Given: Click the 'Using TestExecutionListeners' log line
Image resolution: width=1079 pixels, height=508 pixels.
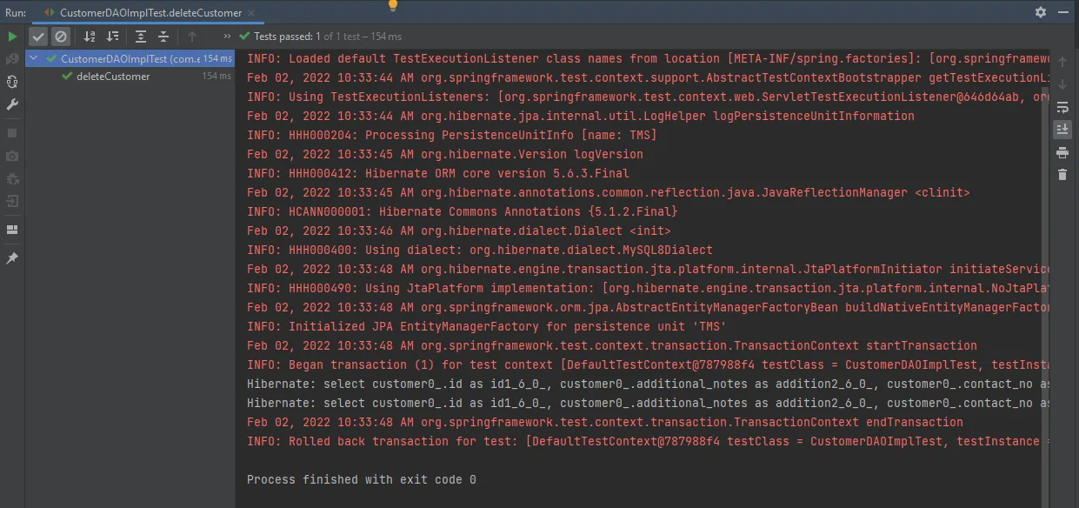Looking at the screenshot, I should coord(648,97).
